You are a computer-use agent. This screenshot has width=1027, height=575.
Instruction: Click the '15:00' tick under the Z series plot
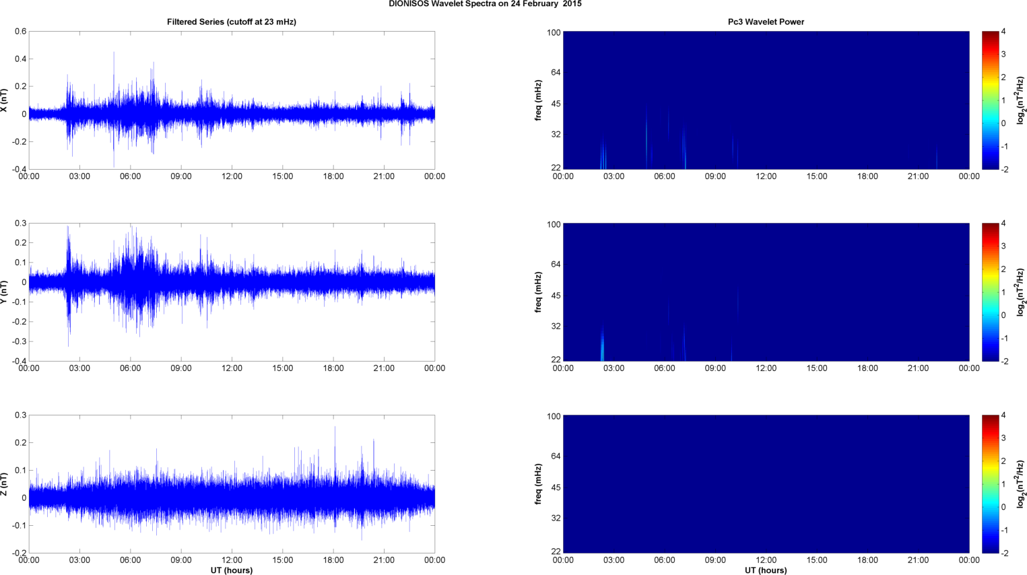[283, 560]
